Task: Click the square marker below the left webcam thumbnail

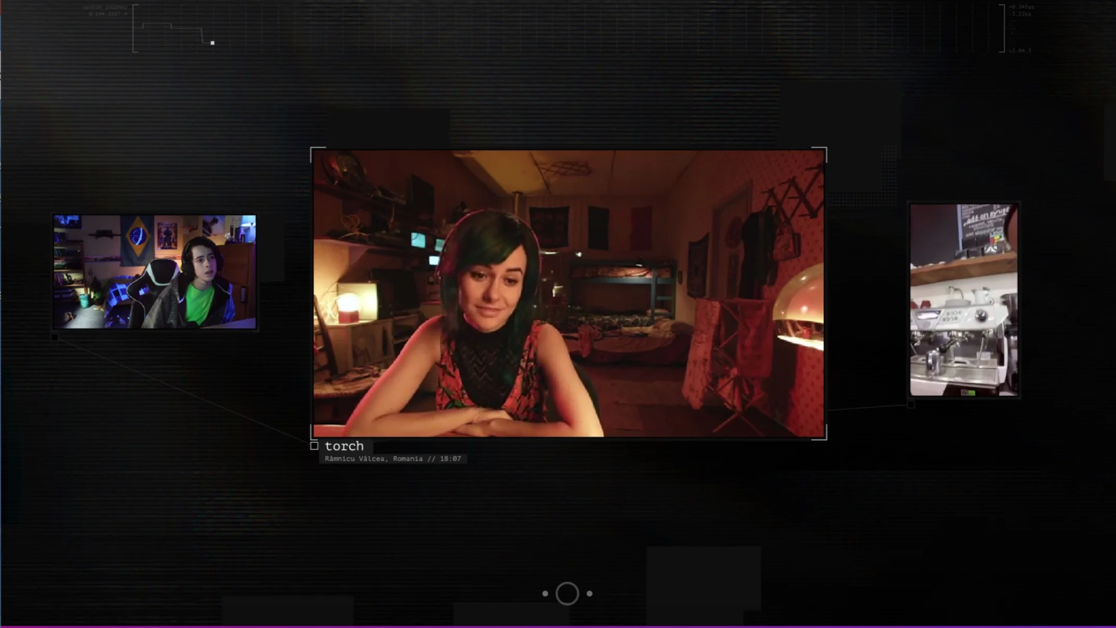Action: pos(53,337)
